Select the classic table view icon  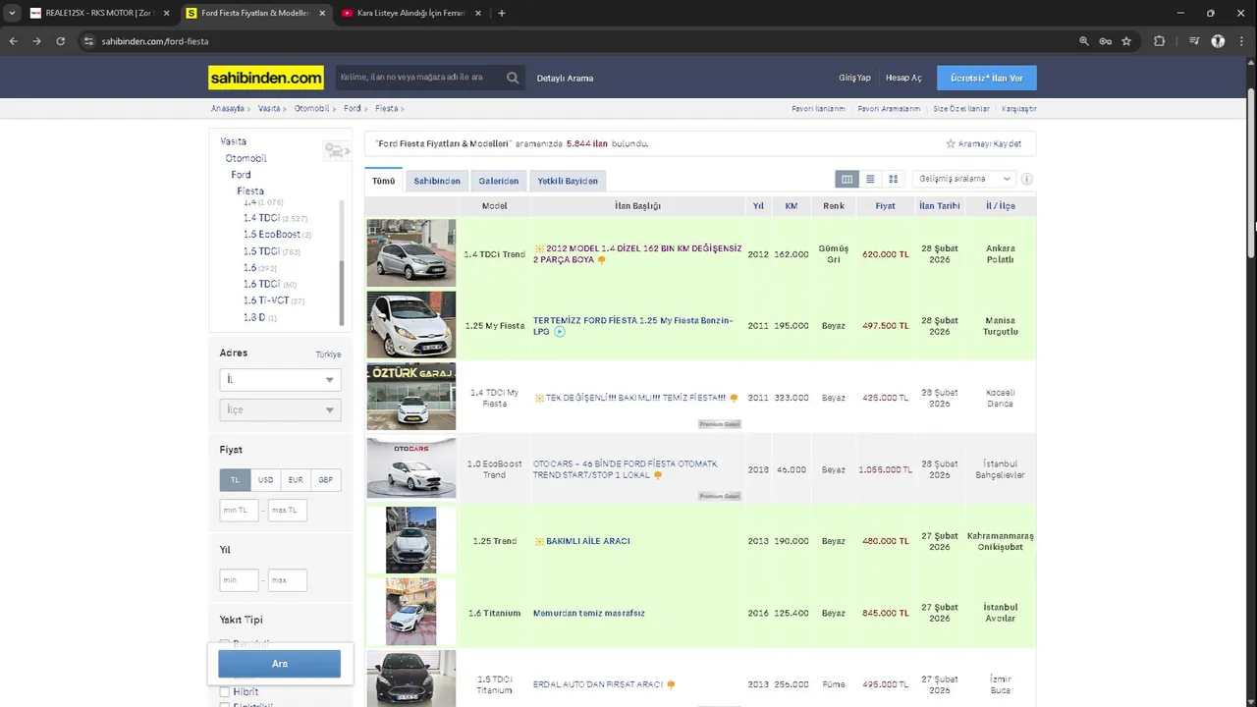847,179
